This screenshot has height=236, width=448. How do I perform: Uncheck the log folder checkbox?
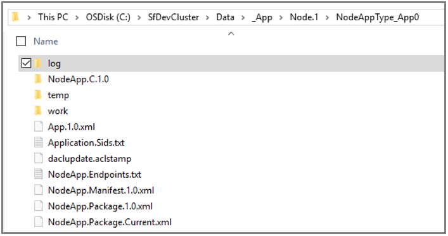26,63
